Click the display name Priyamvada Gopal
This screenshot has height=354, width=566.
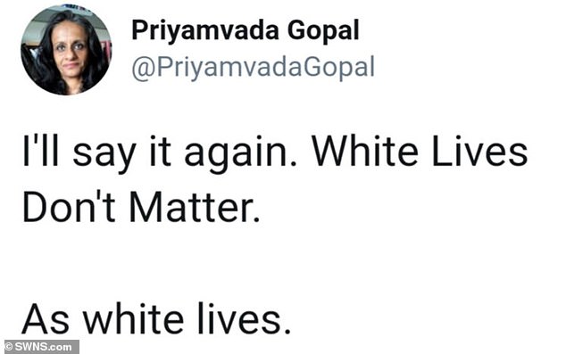pos(246,31)
